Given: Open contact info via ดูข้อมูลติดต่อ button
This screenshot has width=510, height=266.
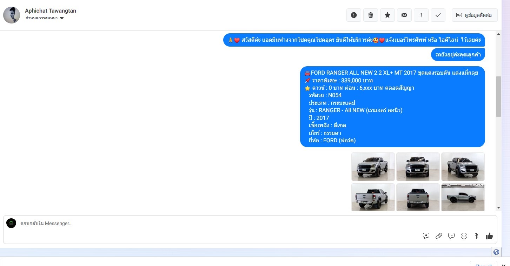Looking at the screenshot, I should pos(475,15).
